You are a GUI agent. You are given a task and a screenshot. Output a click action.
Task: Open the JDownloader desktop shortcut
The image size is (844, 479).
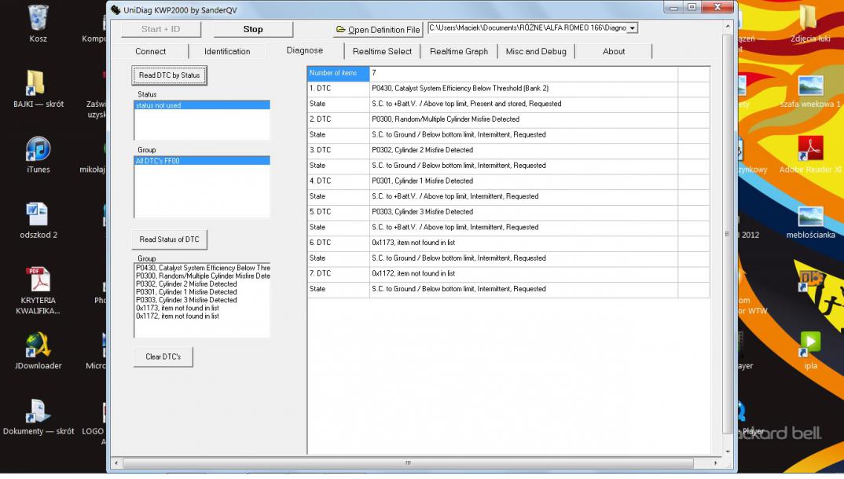point(38,346)
